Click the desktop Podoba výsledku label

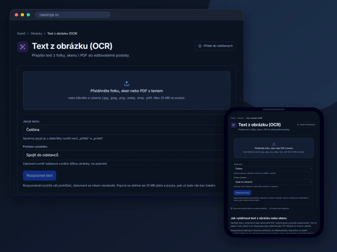pyautogui.click(x=35, y=147)
